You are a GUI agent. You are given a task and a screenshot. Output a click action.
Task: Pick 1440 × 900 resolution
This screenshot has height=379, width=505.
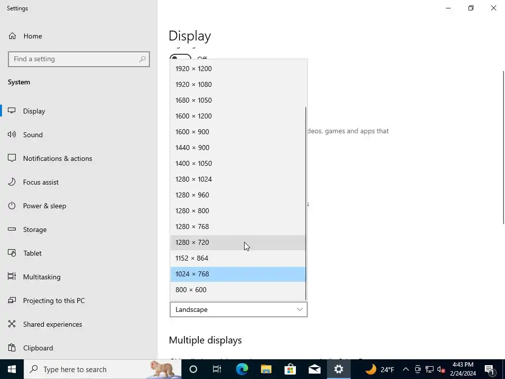point(238,148)
